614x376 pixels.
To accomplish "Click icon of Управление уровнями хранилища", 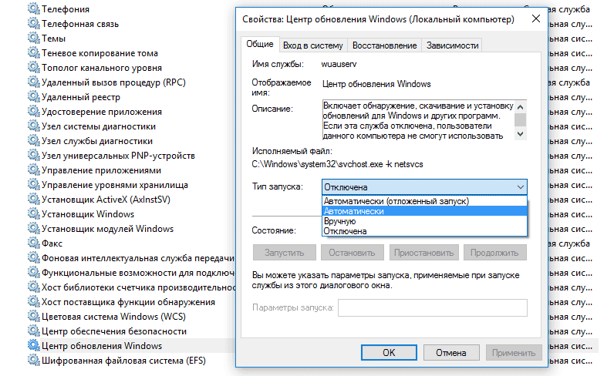I will 34,185.
